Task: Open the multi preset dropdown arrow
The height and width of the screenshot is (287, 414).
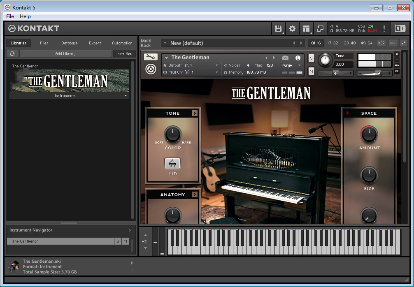Action: tap(165, 43)
